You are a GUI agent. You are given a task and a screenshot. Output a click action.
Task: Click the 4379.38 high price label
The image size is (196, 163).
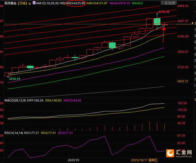pos(164,12)
